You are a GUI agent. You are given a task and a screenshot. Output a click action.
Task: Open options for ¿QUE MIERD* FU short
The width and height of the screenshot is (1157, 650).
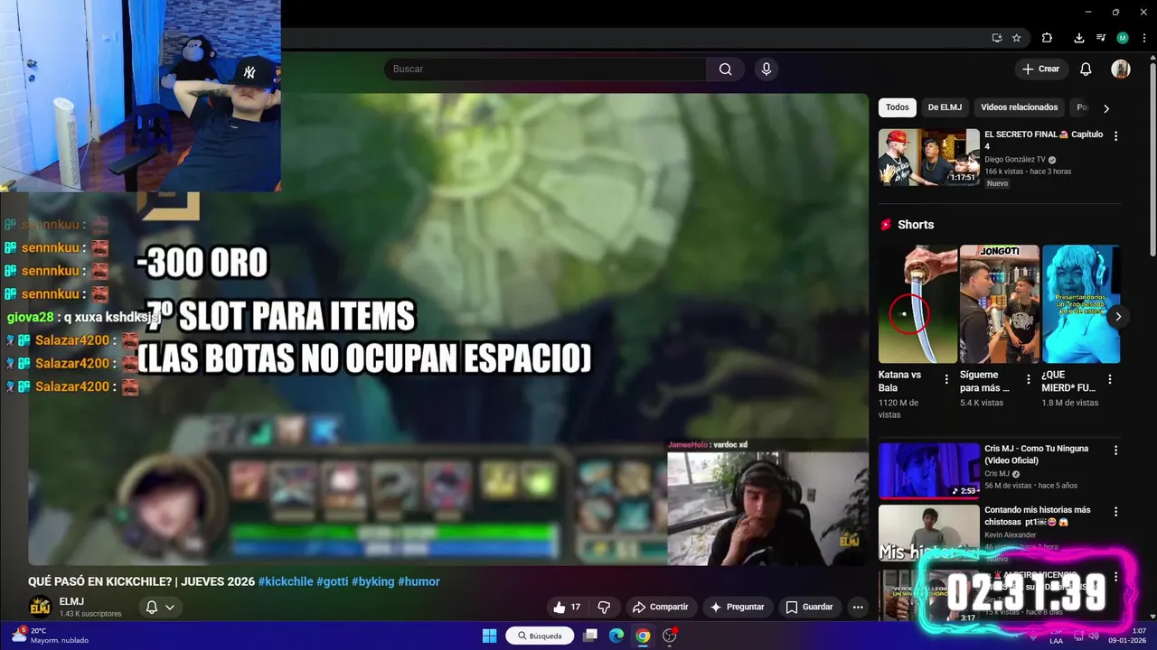1110,379
